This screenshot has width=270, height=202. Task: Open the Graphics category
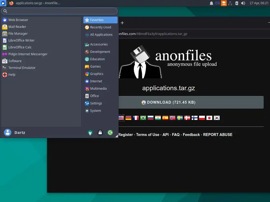coord(100,74)
